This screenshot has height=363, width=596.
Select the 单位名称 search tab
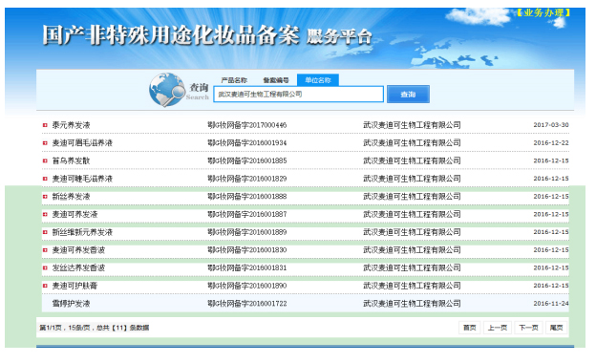point(318,80)
